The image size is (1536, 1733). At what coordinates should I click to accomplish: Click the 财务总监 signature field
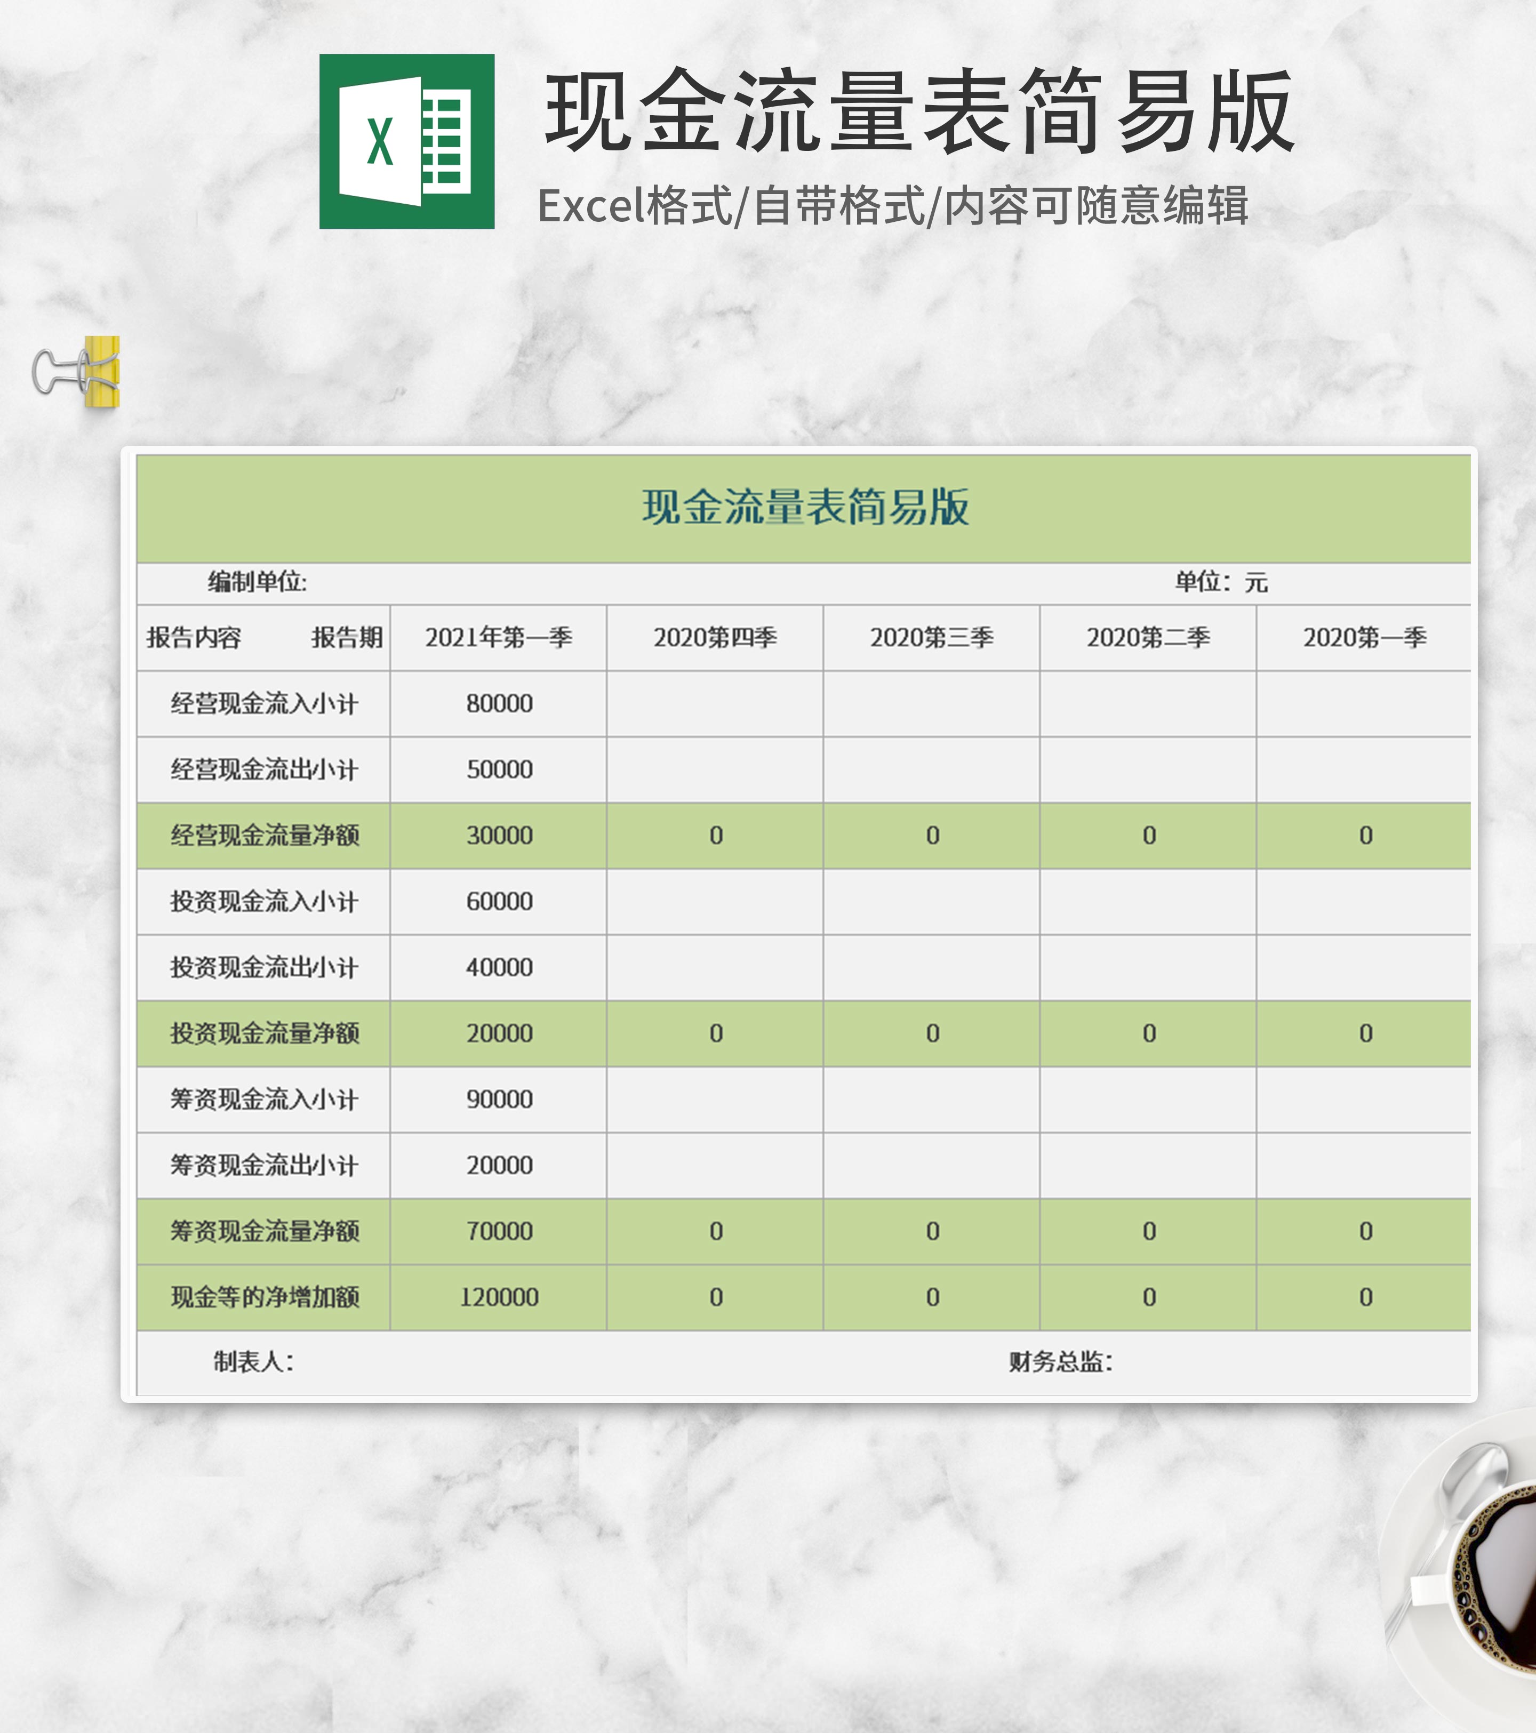click(x=1060, y=1362)
